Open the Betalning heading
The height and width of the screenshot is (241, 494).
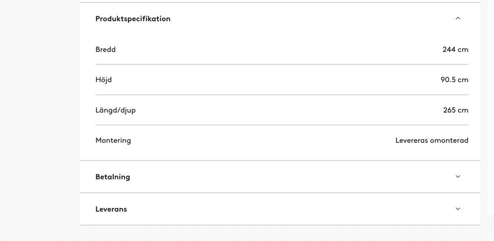point(113,177)
